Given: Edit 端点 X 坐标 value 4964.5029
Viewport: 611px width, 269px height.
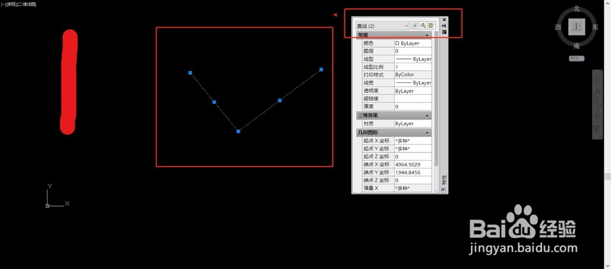Looking at the screenshot, I should (x=412, y=165).
